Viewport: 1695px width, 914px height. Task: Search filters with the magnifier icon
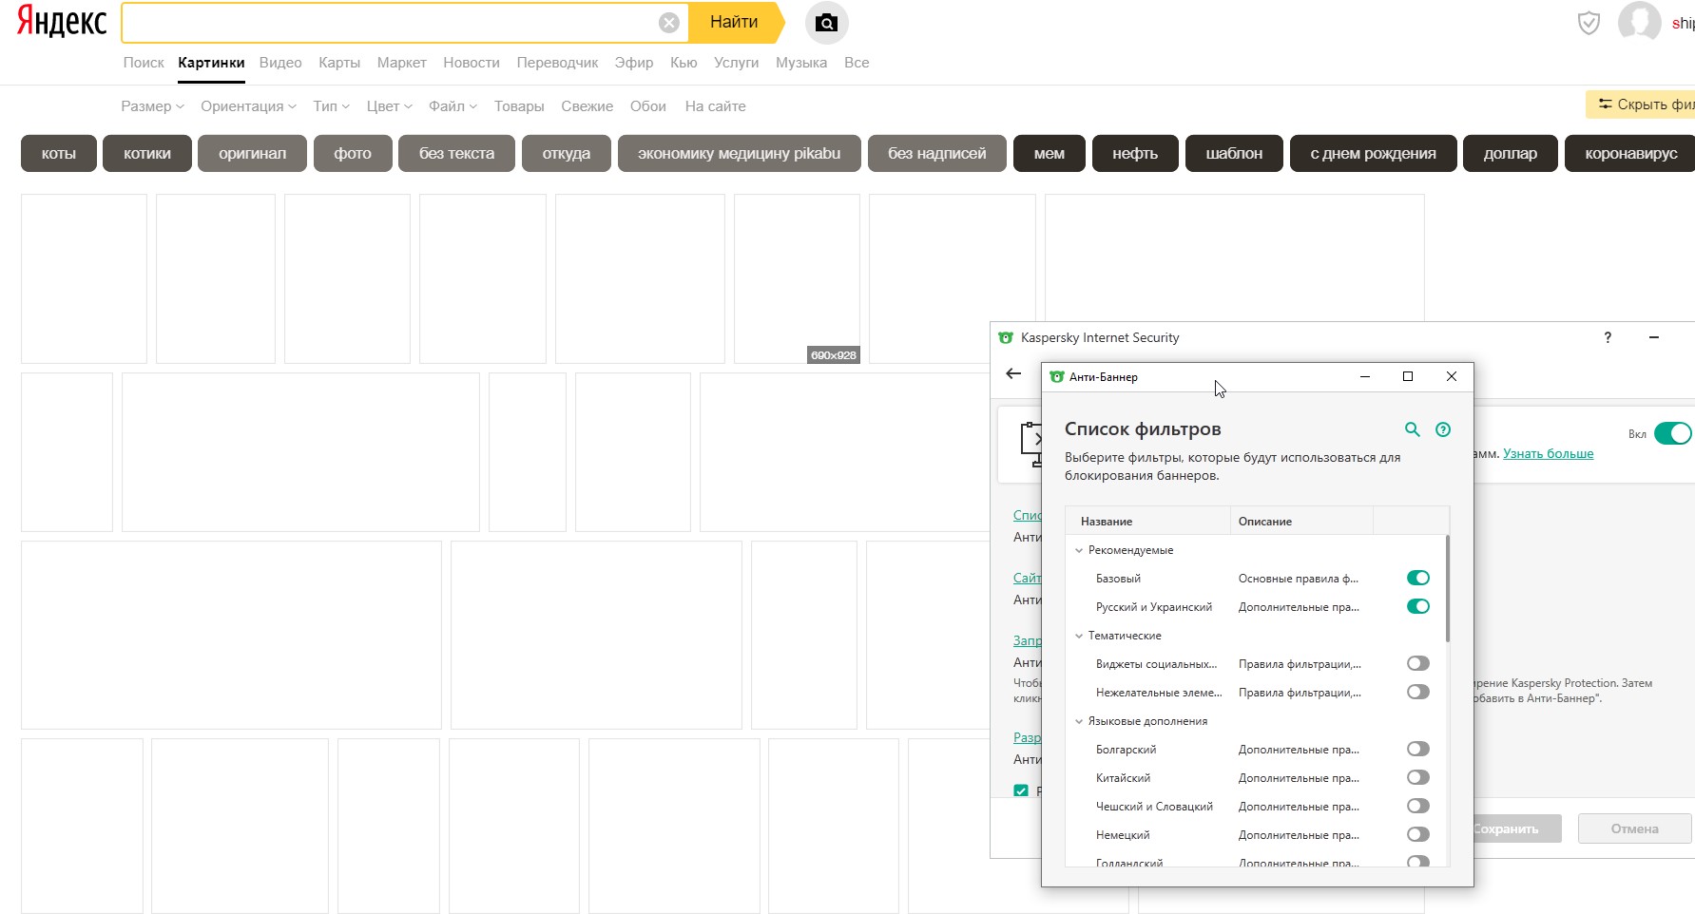tap(1413, 429)
